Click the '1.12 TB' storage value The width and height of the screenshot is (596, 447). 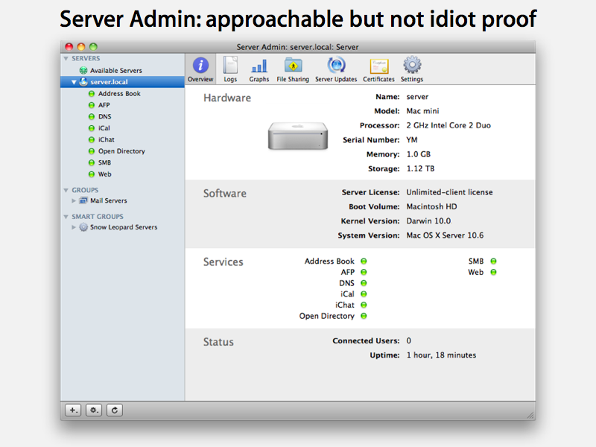(x=420, y=168)
